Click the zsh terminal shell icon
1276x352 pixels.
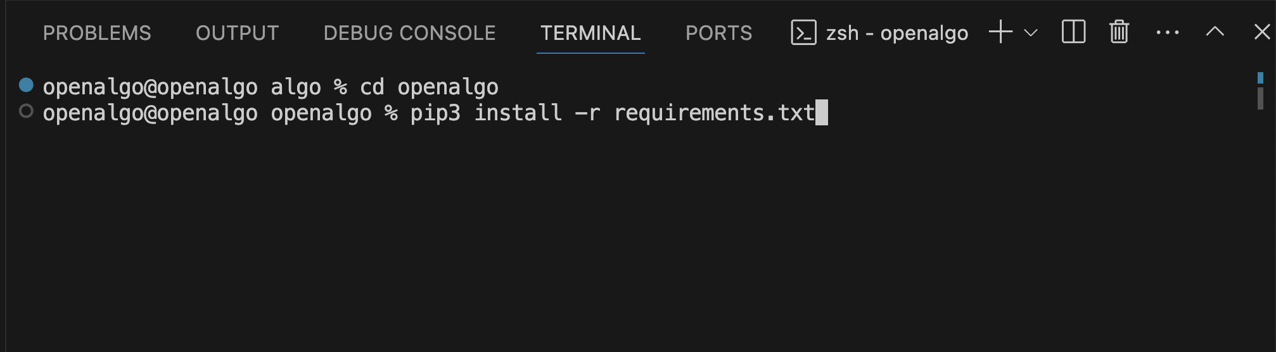click(x=803, y=32)
